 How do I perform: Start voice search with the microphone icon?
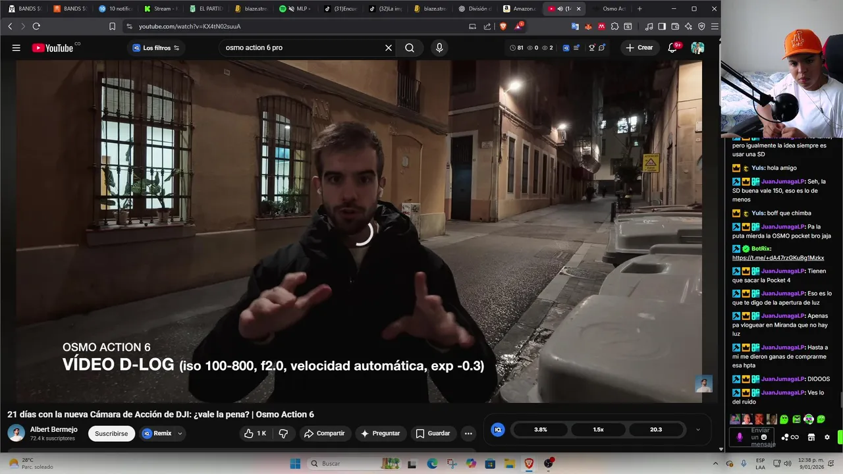point(439,47)
